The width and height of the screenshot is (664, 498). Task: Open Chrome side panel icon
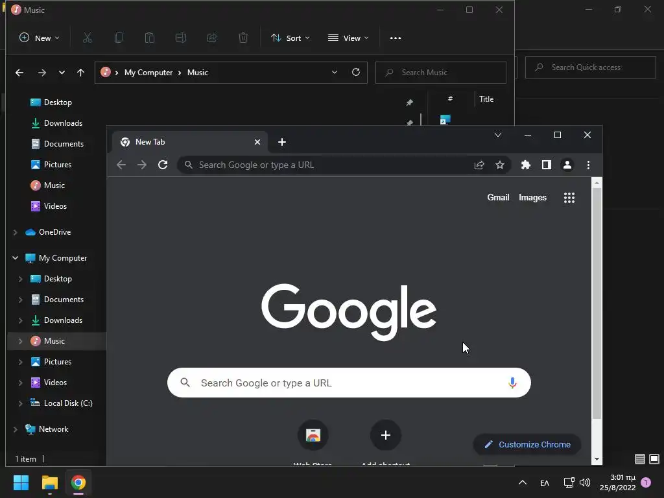click(547, 165)
